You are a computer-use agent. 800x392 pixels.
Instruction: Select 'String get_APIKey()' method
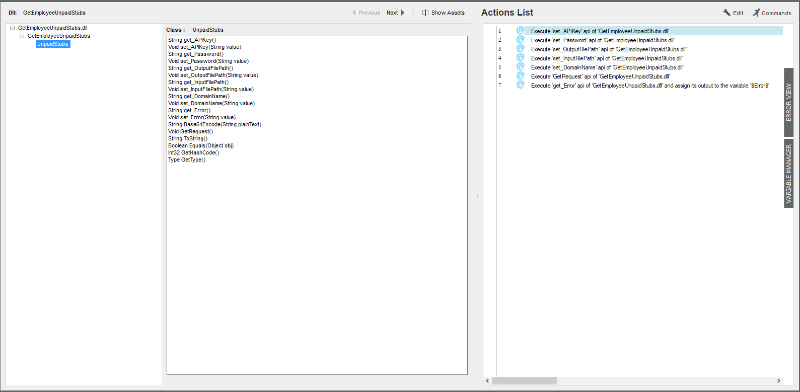pyautogui.click(x=192, y=40)
